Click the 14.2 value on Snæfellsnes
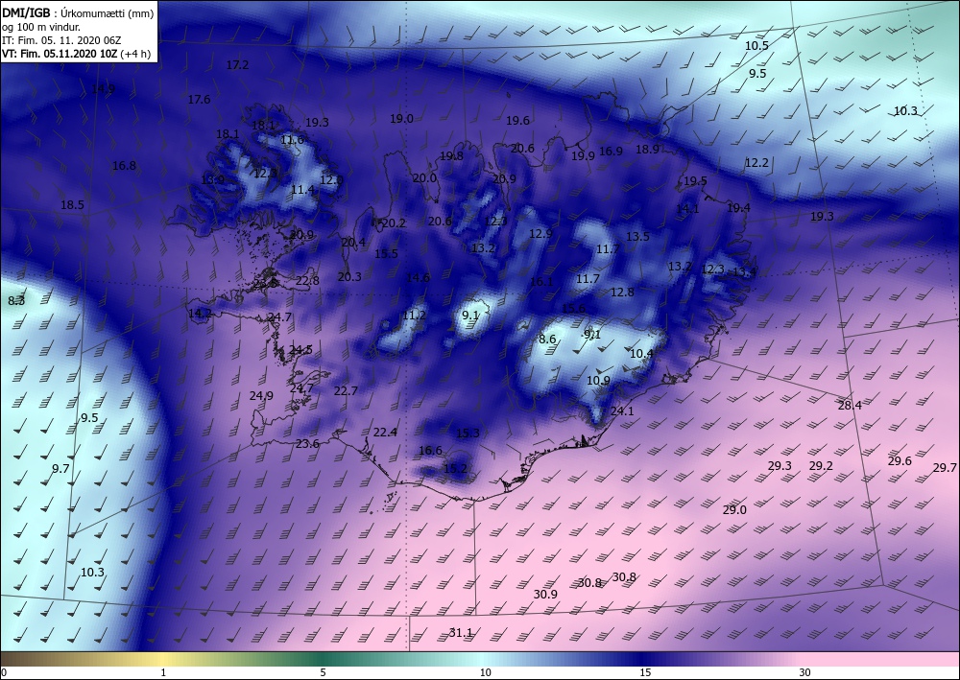The width and height of the screenshot is (960, 680). [x=200, y=314]
